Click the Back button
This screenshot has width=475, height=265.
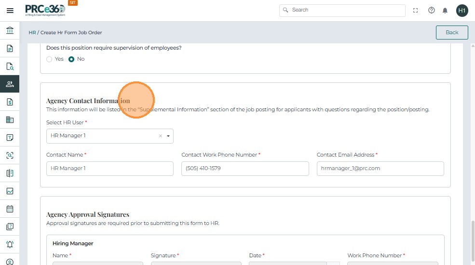coord(452,32)
